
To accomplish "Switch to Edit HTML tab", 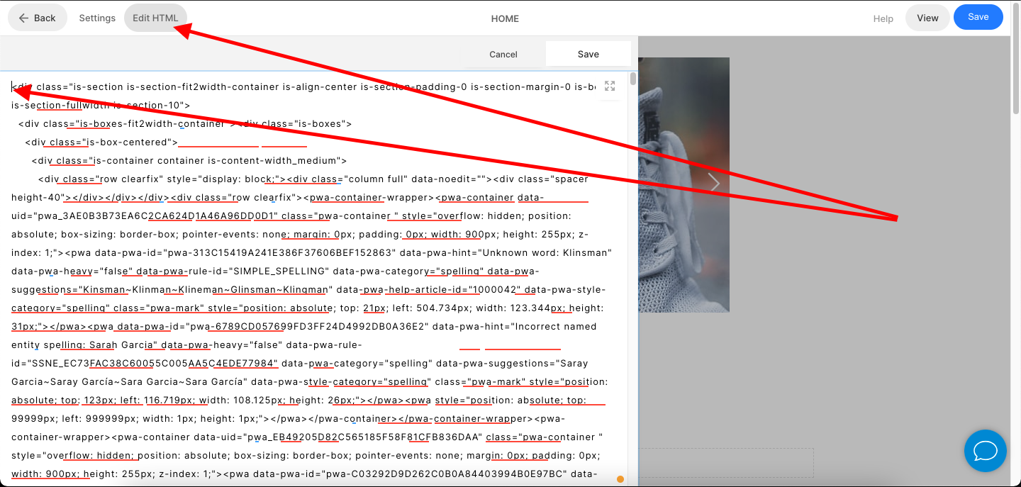I will (x=155, y=18).
